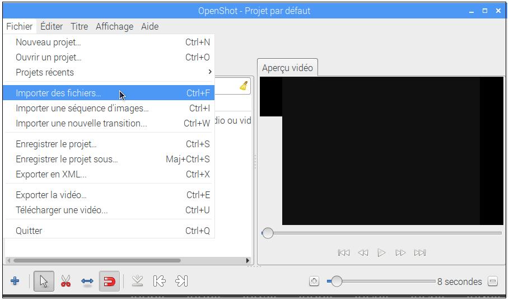Toggle the magnet snapping tool
Viewport: 509px width, 300px height.
point(109,281)
